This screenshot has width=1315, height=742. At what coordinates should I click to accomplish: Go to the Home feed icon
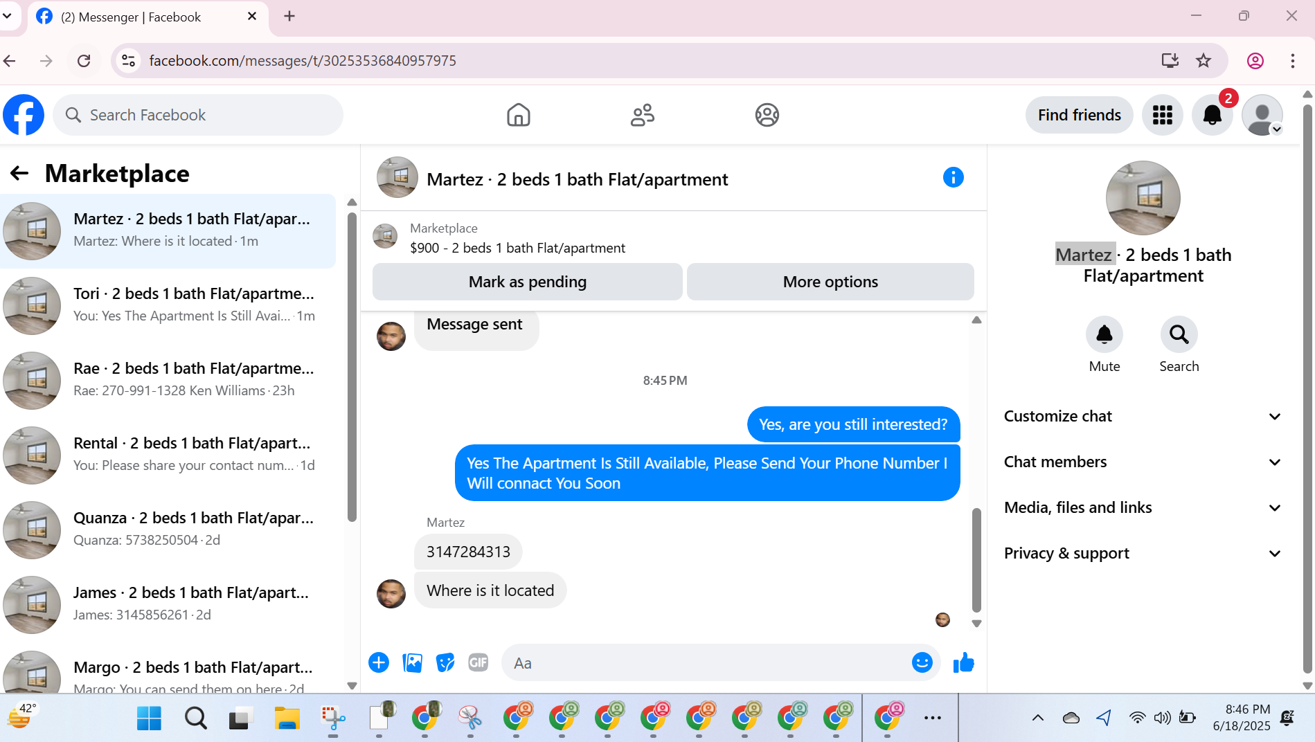(518, 115)
